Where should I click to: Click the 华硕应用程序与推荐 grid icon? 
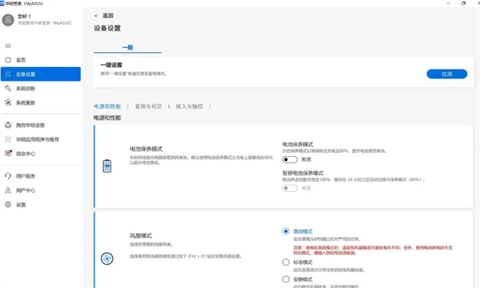pos(8,139)
